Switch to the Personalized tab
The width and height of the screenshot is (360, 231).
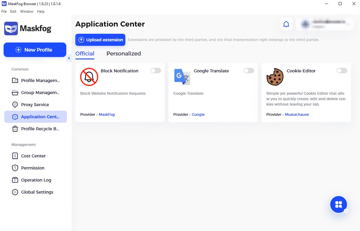[x=124, y=54]
